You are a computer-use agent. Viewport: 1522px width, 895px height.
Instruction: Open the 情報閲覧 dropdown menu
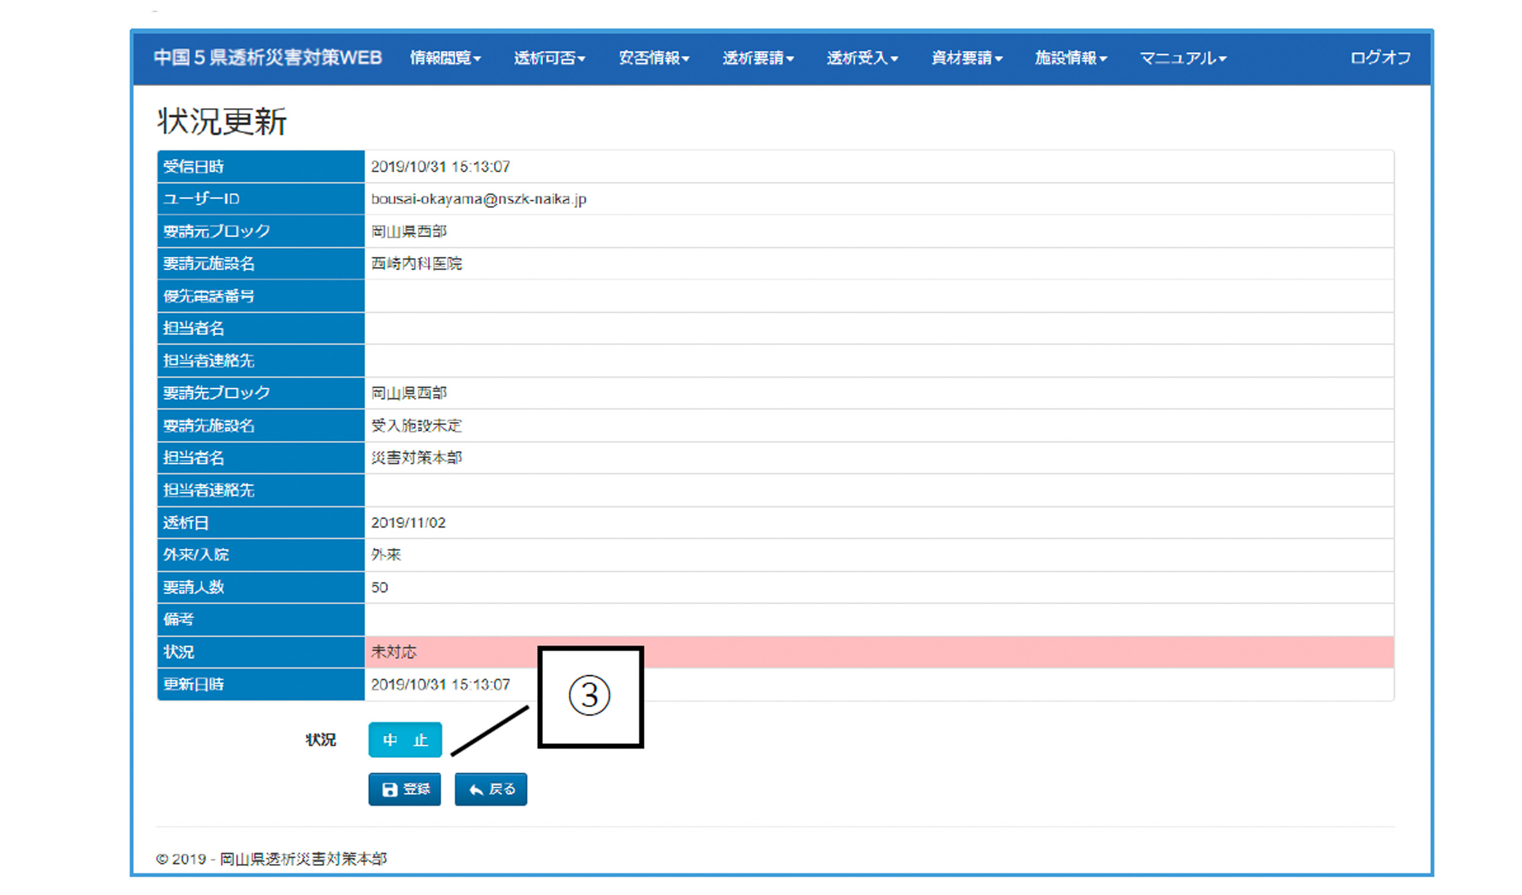coord(445,58)
